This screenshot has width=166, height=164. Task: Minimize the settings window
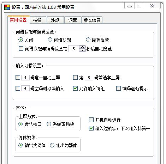tap(130, 6)
